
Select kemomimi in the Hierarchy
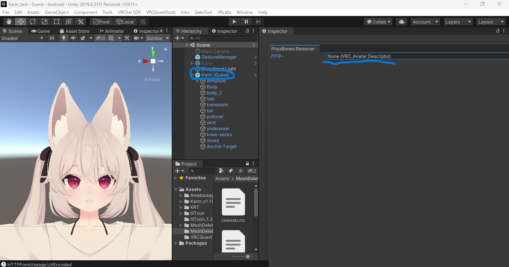click(217, 105)
